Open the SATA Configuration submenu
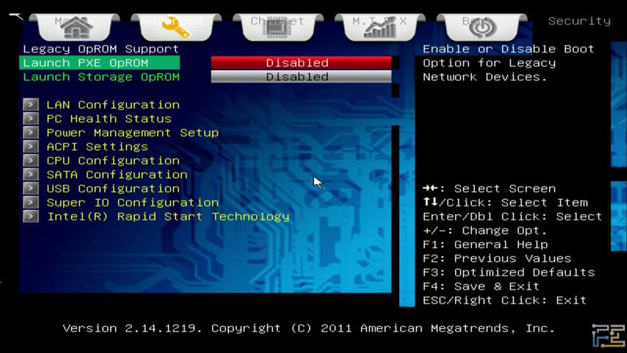Viewport: 627px width, 353px height. coord(117,175)
